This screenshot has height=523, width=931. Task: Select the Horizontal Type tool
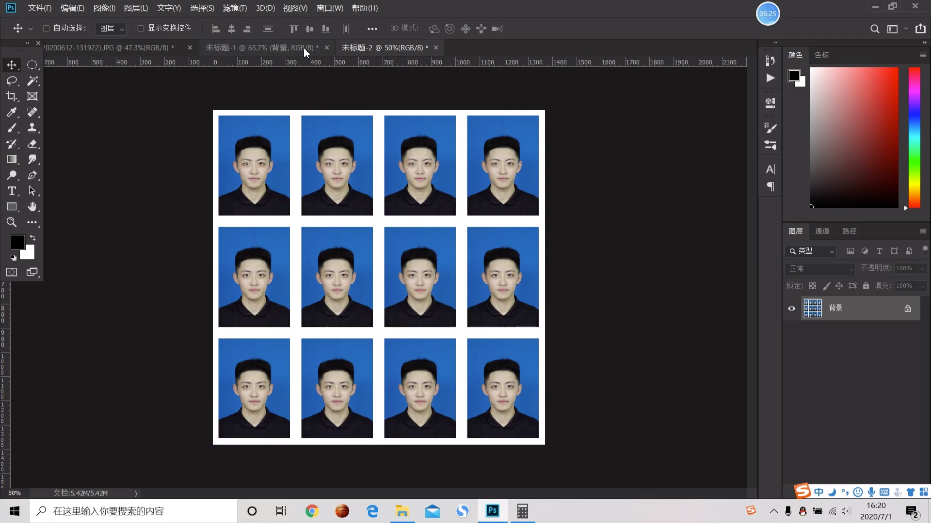coord(12,191)
